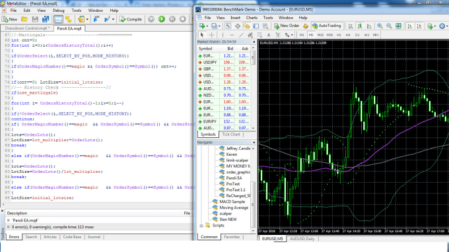The width and height of the screenshot is (449, 252).
Task: Pause debugging with the pause icon
Action: pyautogui.click(x=172, y=19)
